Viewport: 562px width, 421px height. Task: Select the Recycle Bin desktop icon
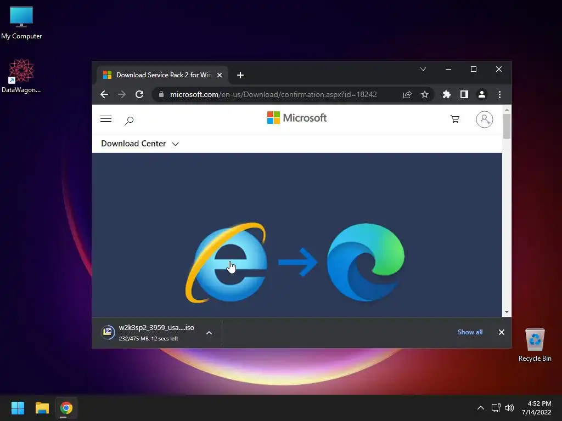point(535,345)
